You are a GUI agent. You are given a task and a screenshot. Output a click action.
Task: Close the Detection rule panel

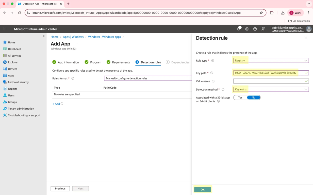pos(305,38)
